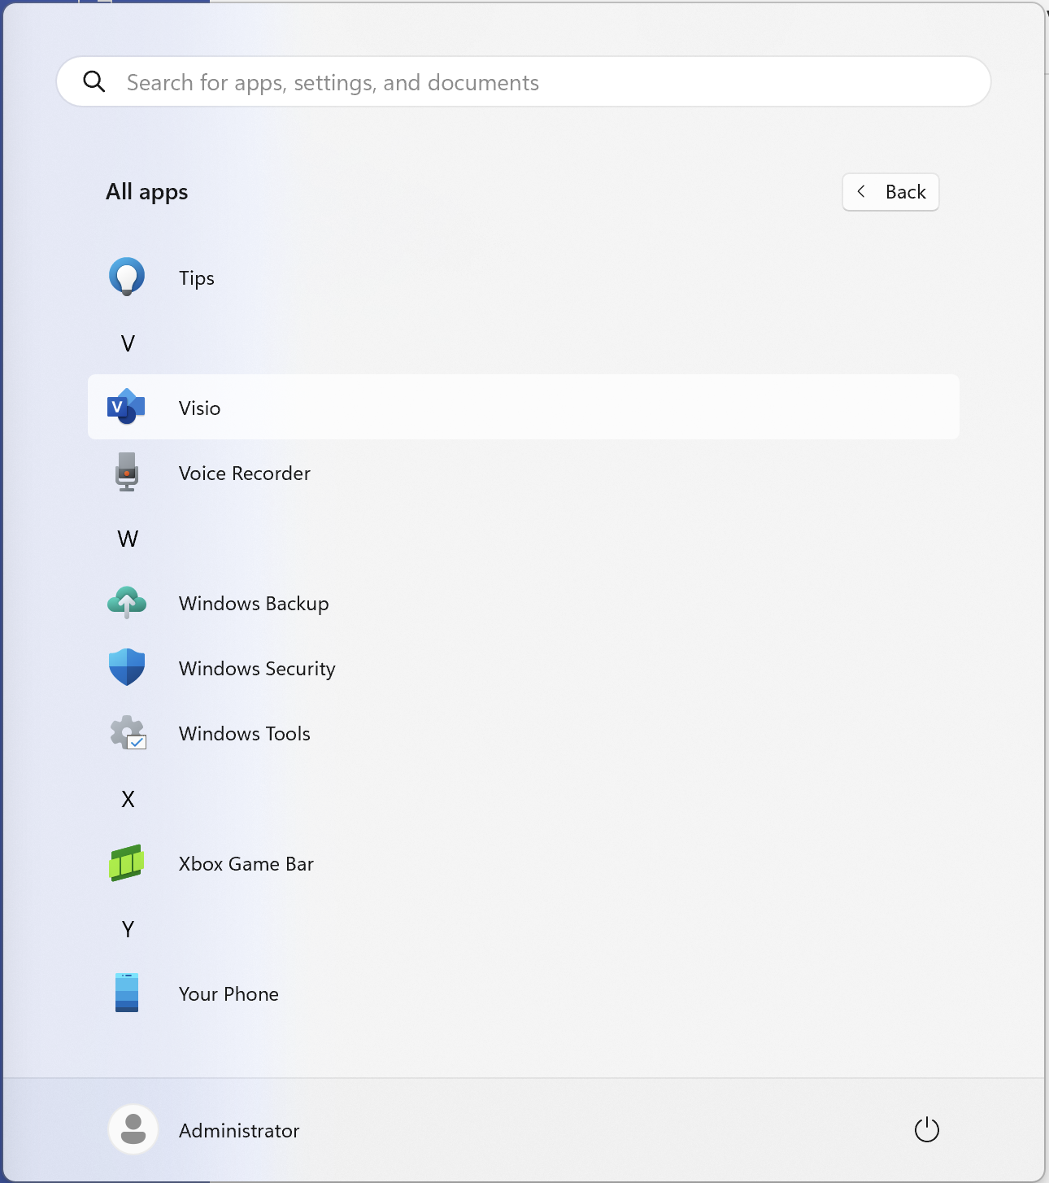Click the Windows Tools gear icon
The width and height of the screenshot is (1049, 1183).
(x=128, y=732)
